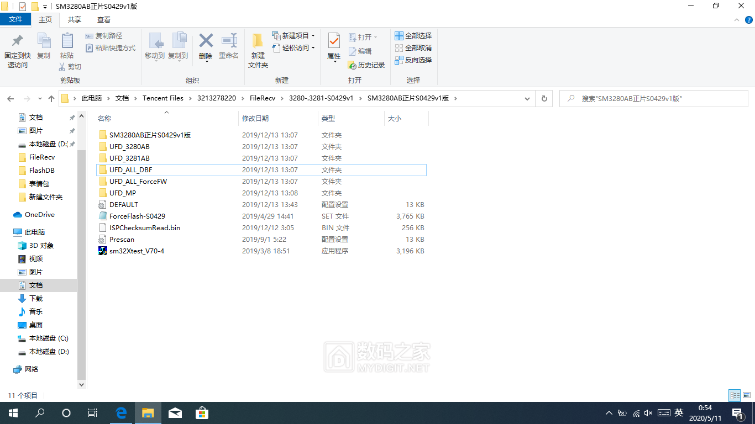This screenshot has width=755, height=424.
Task: Click Invert selection
Action: pos(413,60)
